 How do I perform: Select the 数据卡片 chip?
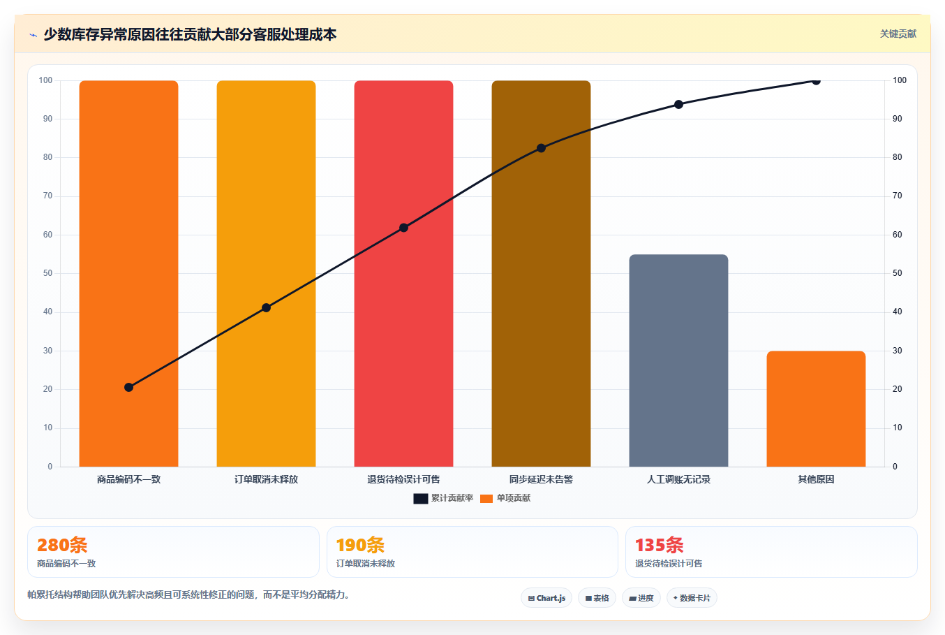point(692,598)
